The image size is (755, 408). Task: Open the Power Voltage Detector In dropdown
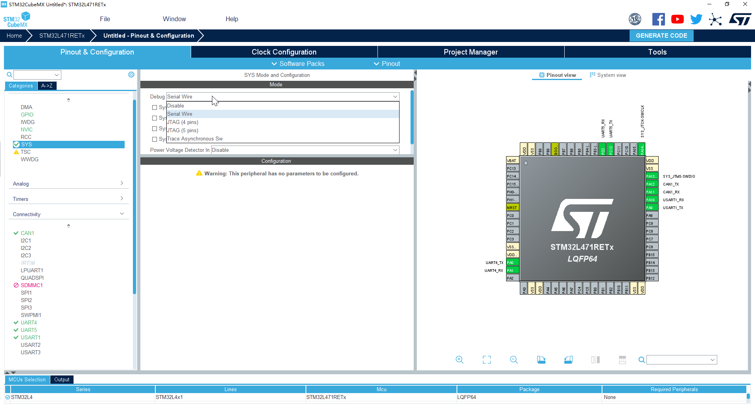(x=305, y=150)
